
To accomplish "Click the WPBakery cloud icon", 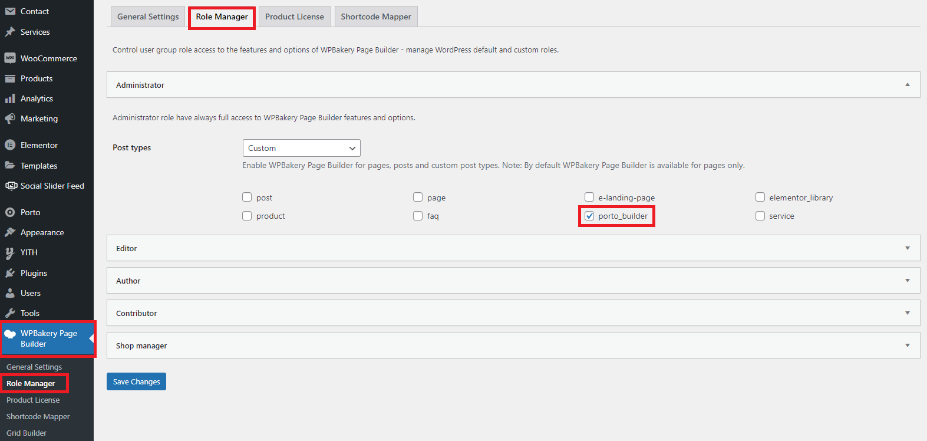I will click(10, 334).
